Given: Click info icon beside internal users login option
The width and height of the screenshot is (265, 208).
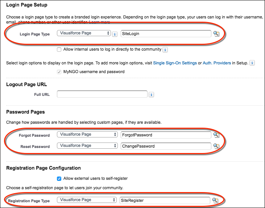Looking at the screenshot, I should pos(165,50).
